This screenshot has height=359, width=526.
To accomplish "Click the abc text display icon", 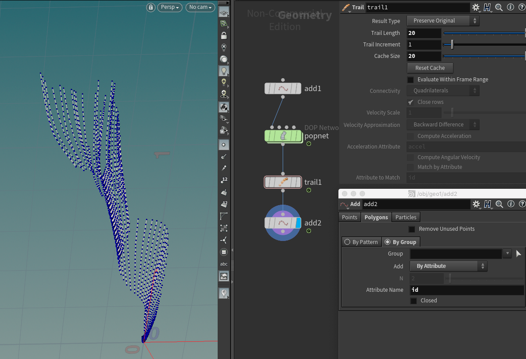I will pyautogui.click(x=224, y=264).
